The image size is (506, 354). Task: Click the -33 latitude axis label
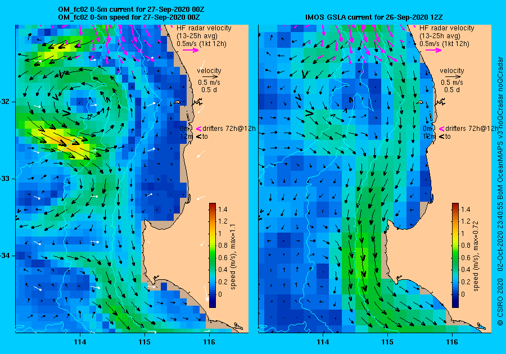coord(6,179)
